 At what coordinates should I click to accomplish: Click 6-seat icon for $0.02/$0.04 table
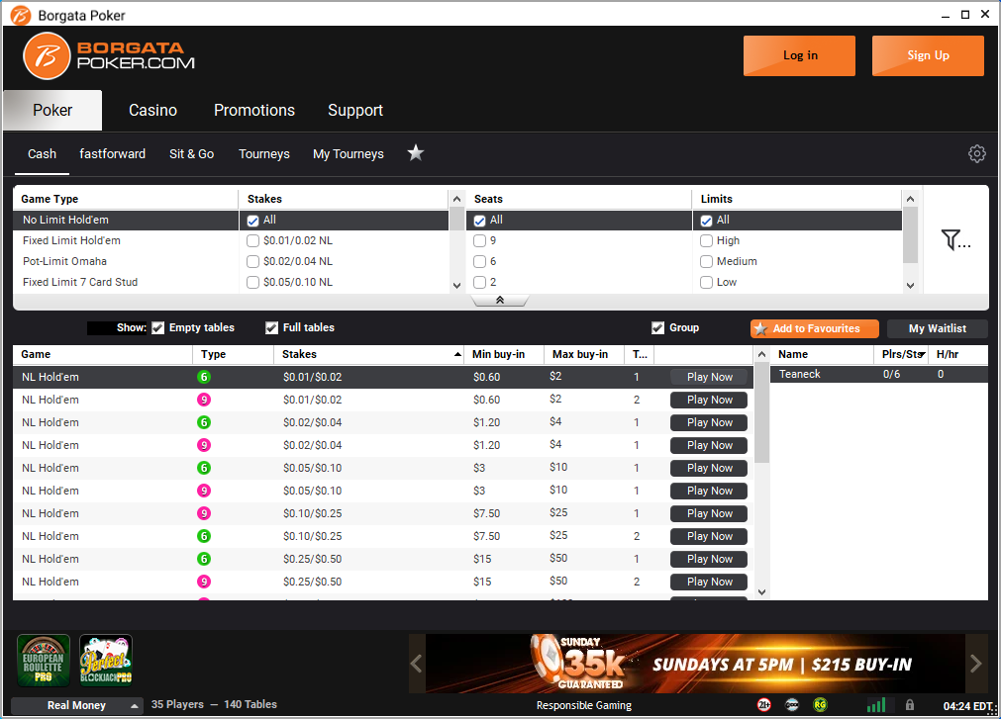coord(204,422)
